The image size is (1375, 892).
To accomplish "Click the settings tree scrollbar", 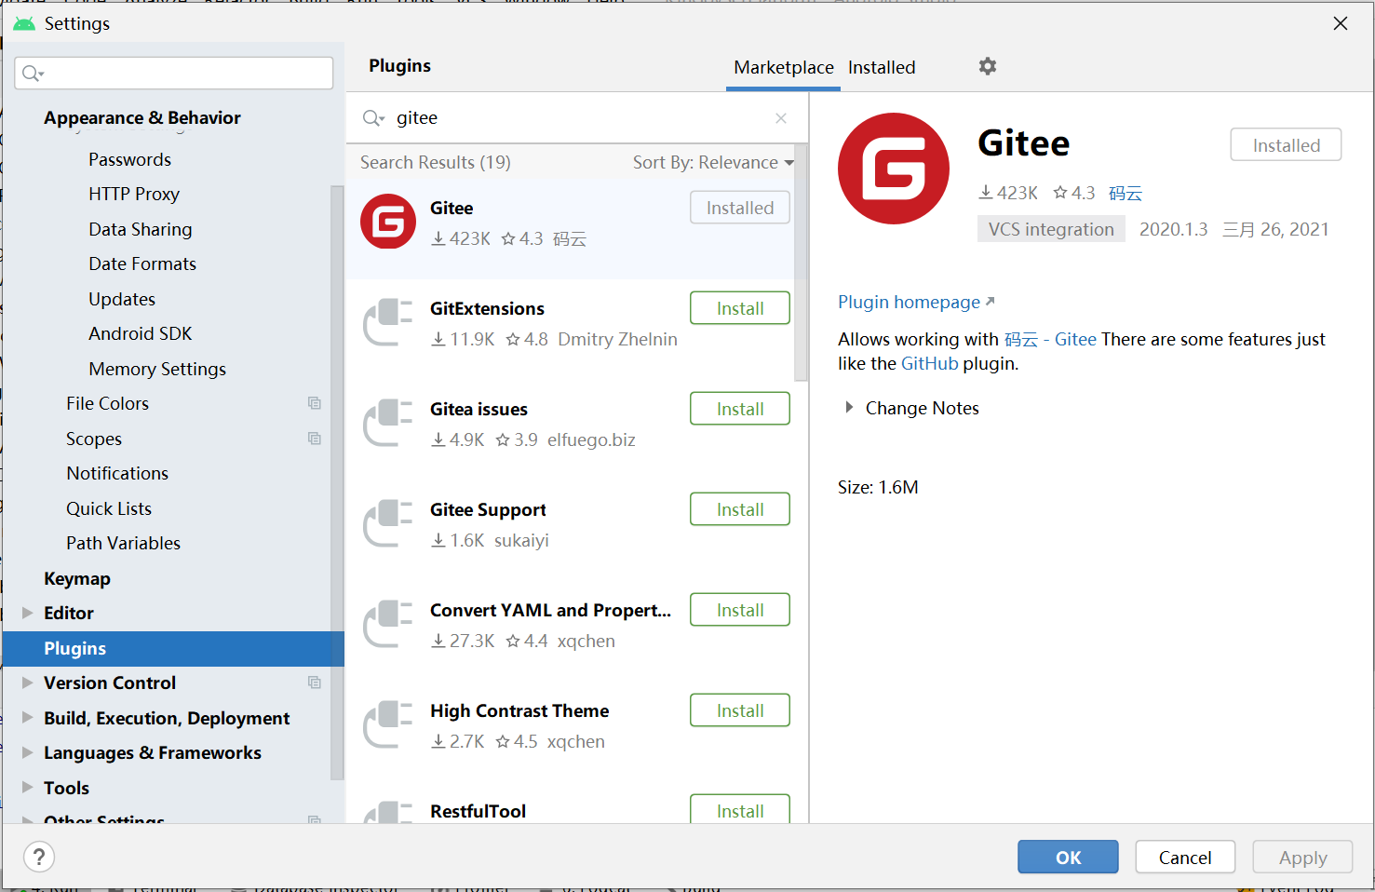I will pos(337,482).
